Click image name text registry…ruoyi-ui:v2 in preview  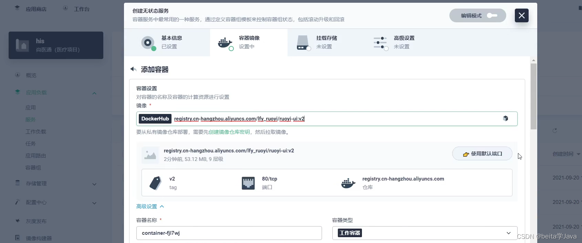click(229, 151)
